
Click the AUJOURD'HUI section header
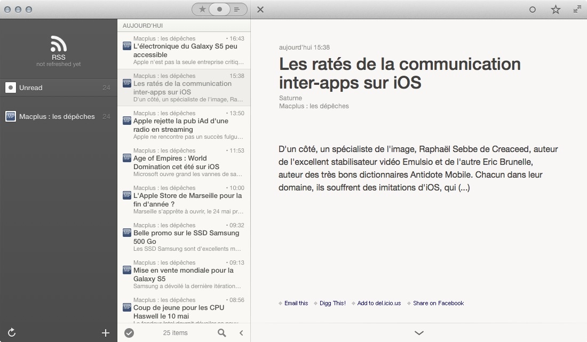point(142,26)
